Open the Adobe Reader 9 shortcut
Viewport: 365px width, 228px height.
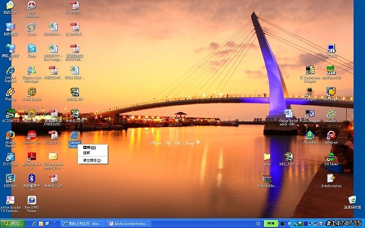(32, 161)
